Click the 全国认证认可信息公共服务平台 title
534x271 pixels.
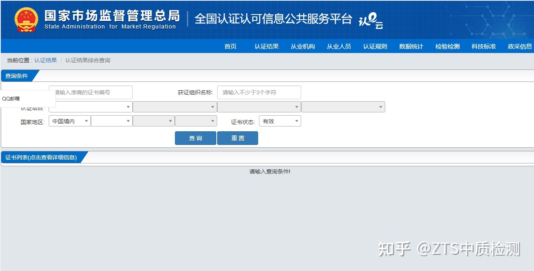coord(273,19)
